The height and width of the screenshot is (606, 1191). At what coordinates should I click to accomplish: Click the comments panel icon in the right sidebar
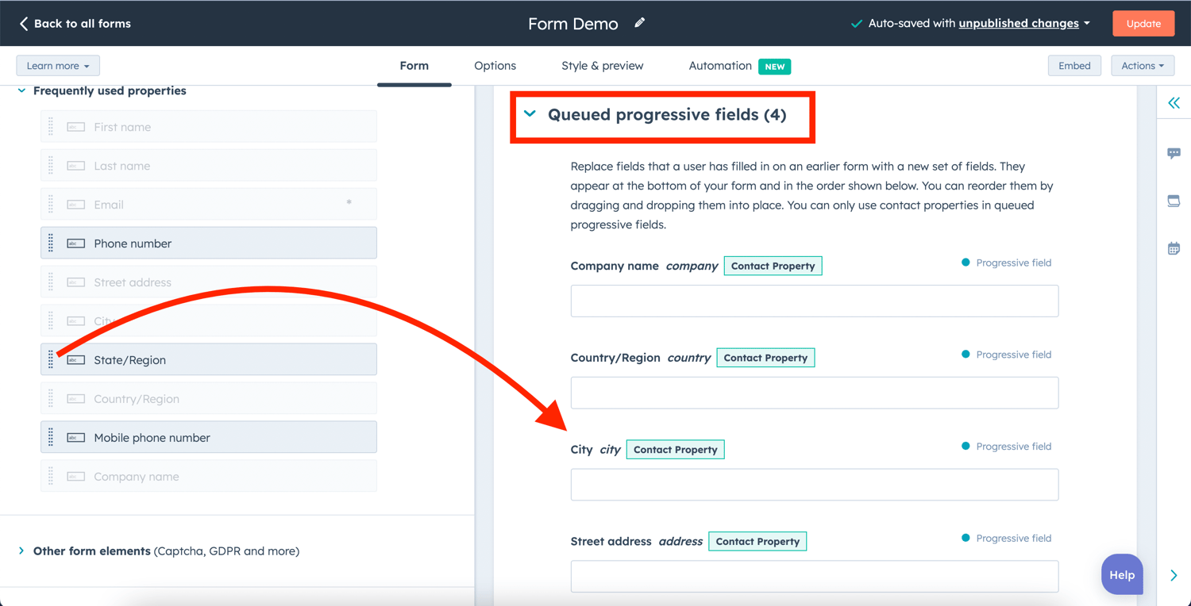tap(1174, 152)
